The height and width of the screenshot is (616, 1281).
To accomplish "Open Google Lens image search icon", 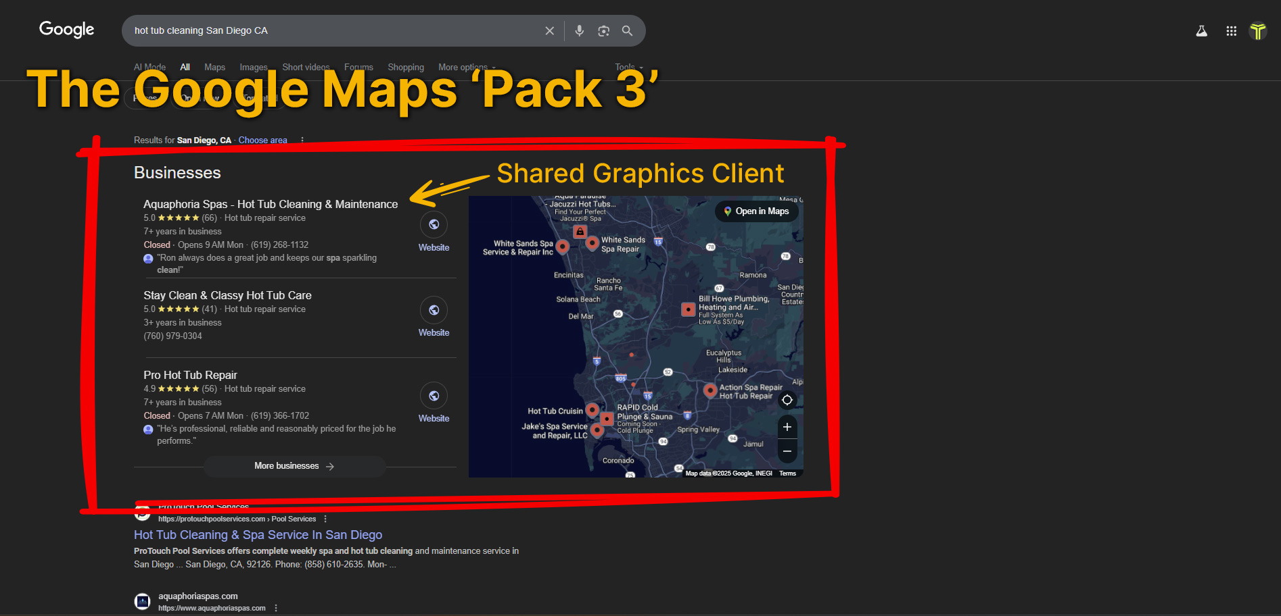I will (x=604, y=31).
